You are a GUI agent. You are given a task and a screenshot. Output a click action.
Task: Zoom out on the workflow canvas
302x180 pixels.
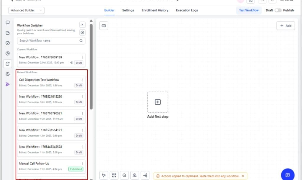coord(124,175)
